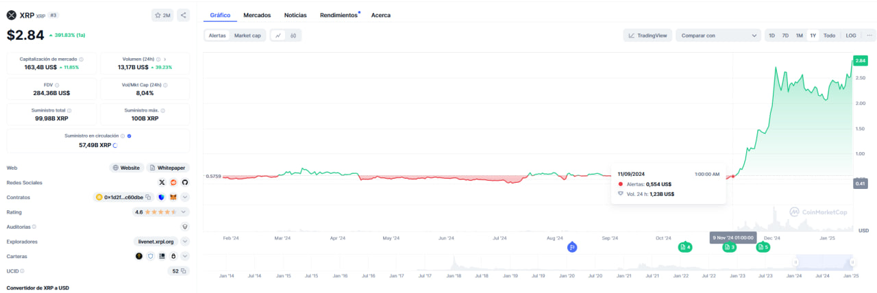This screenshot has height=293, width=877.
Task: Click the Suministro total info icon
Action: (x=69, y=110)
